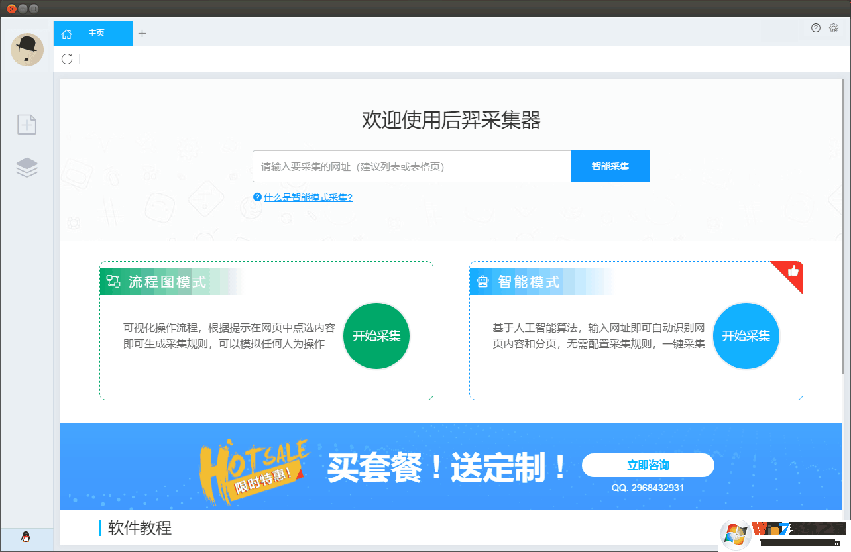
Task: Click the user avatar in the sidebar
Action: 27,50
